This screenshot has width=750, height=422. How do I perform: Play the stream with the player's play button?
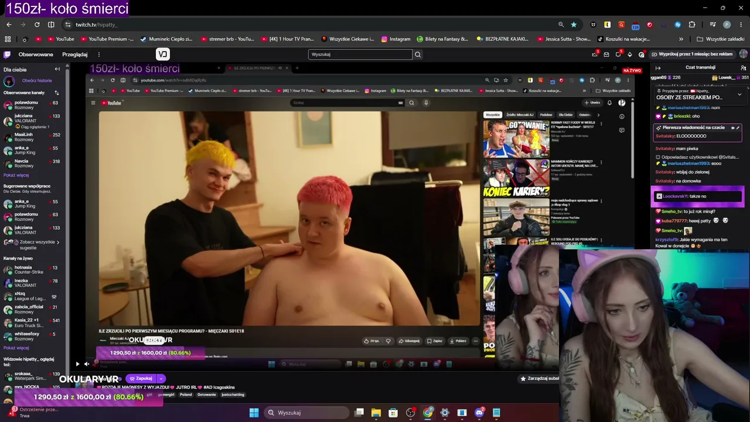click(77, 364)
